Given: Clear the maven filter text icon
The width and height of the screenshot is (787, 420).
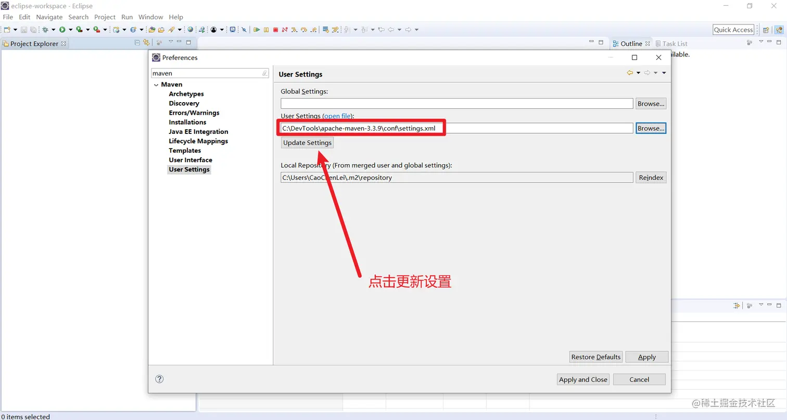Looking at the screenshot, I should pos(264,73).
